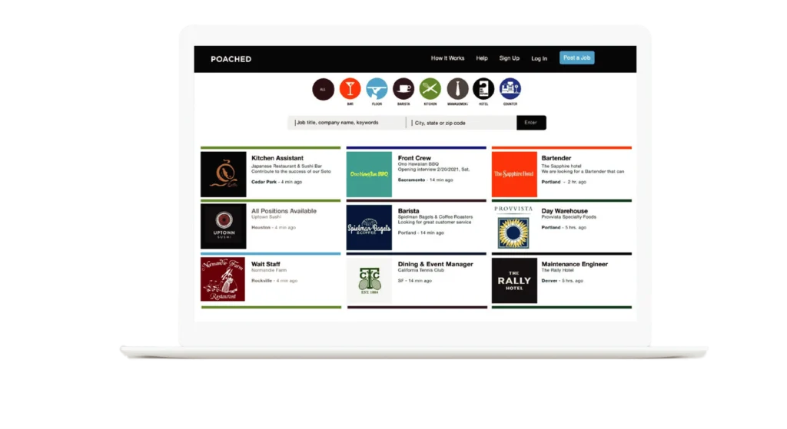
Task: Open the Help menu item
Action: (482, 58)
